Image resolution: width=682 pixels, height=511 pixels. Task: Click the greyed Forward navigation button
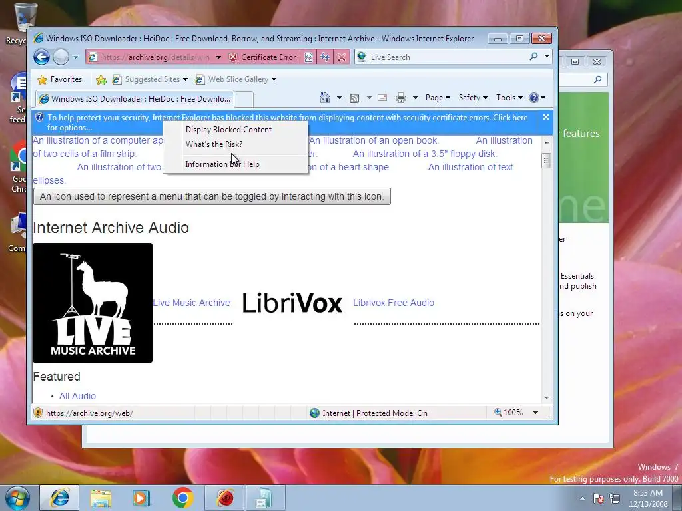point(61,57)
